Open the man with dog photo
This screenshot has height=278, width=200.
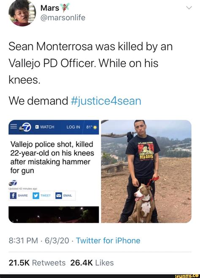146,171
